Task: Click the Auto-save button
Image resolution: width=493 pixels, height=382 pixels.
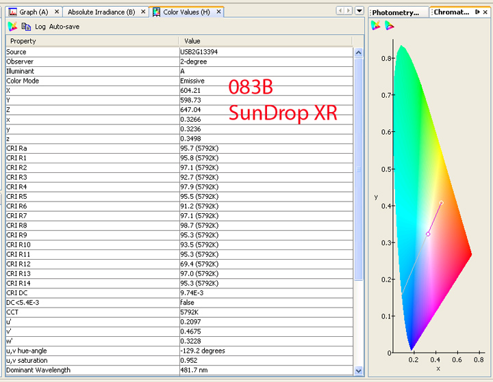Action: point(64,27)
